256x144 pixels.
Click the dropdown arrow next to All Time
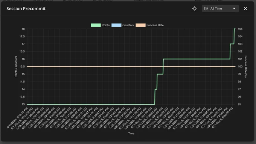pyautogui.click(x=234, y=9)
